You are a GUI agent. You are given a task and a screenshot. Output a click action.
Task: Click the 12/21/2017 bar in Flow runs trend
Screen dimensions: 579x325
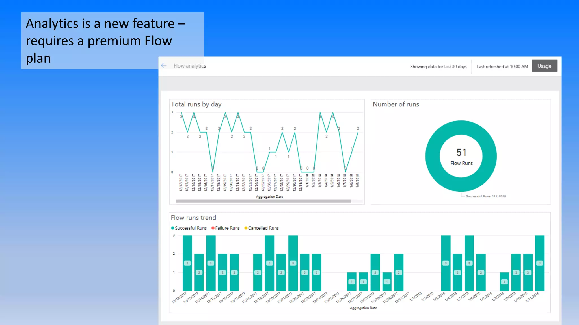pyautogui.click(x=293, y=263)
